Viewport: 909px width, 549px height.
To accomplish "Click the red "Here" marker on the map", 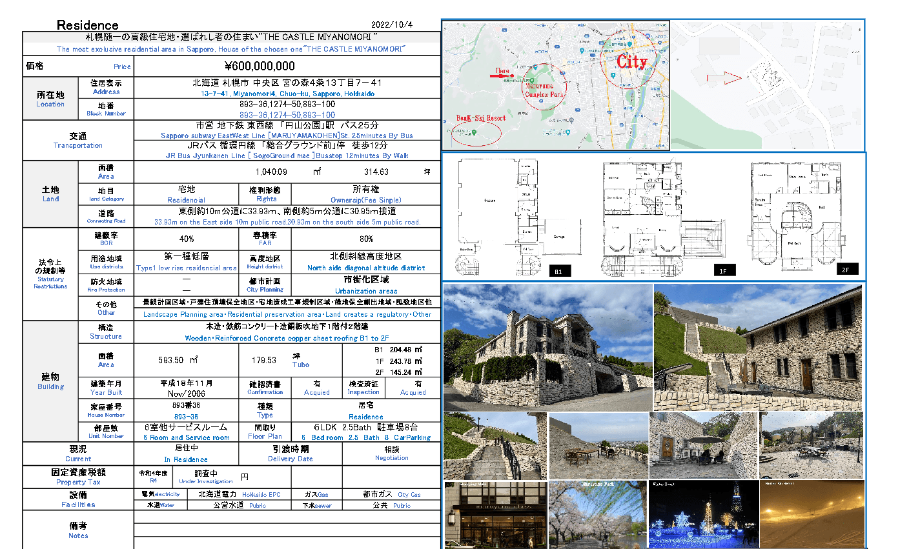I will point(502,73).
